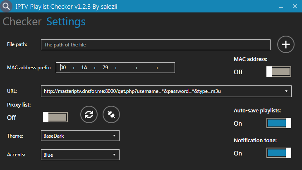Click the File path input field

click(x=156, y=44)
